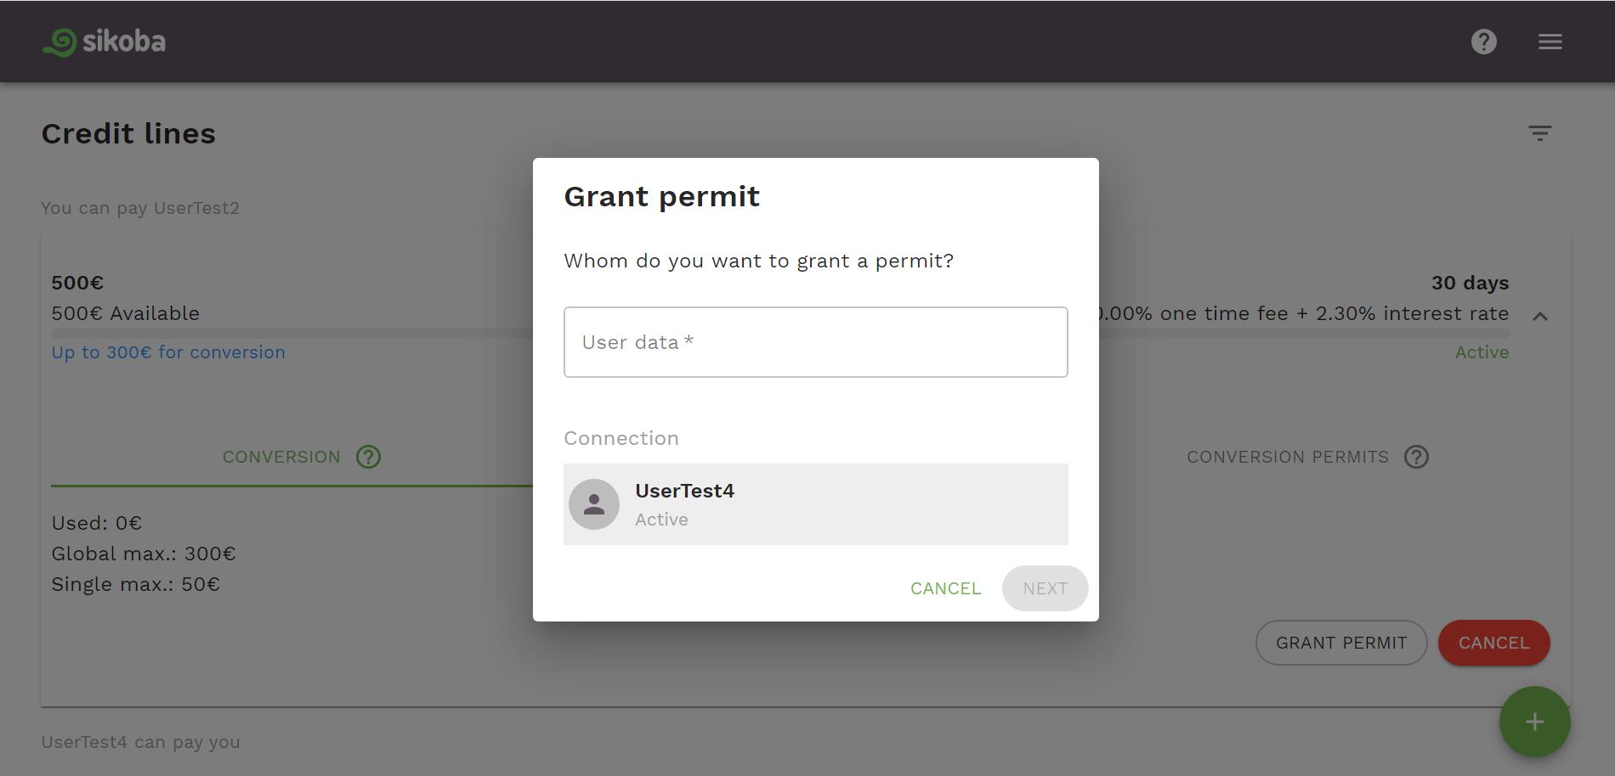The height and width of the screenshot is (776, 1615).
Task: Open the help question mark icon
Action: click(1484, 42)
